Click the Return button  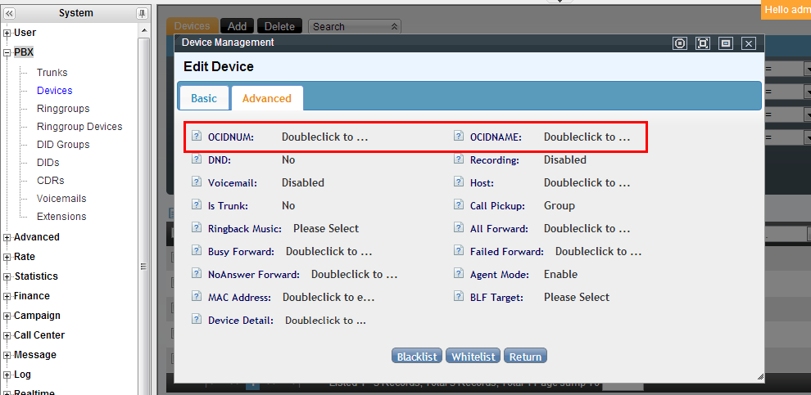[x=525, y=357]
